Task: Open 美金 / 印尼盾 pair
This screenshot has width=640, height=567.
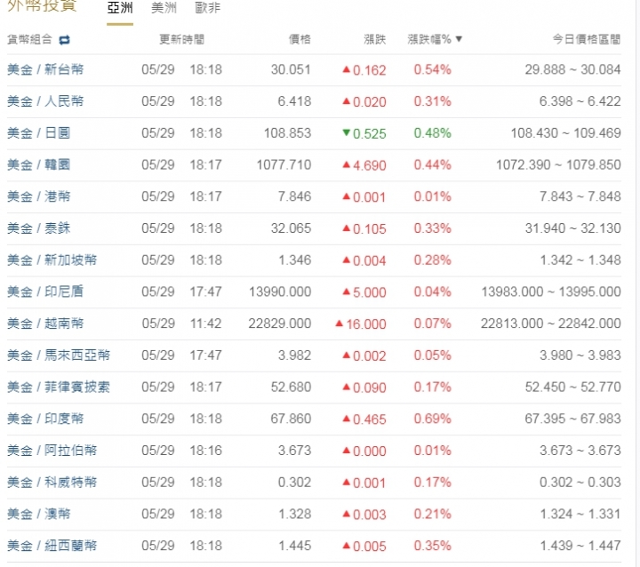Action: 45,291
